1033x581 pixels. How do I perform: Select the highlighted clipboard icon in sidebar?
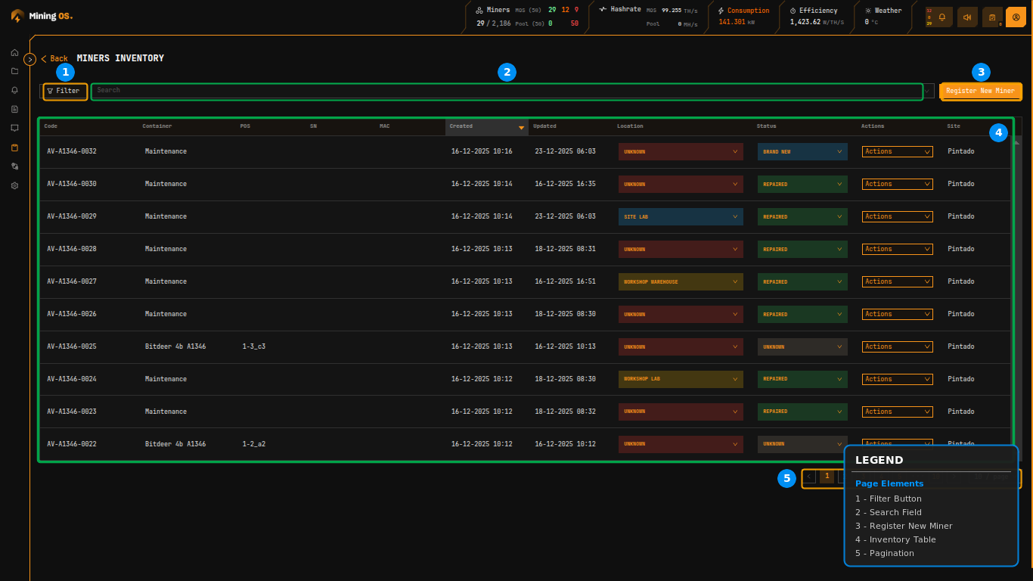point(14,148)
